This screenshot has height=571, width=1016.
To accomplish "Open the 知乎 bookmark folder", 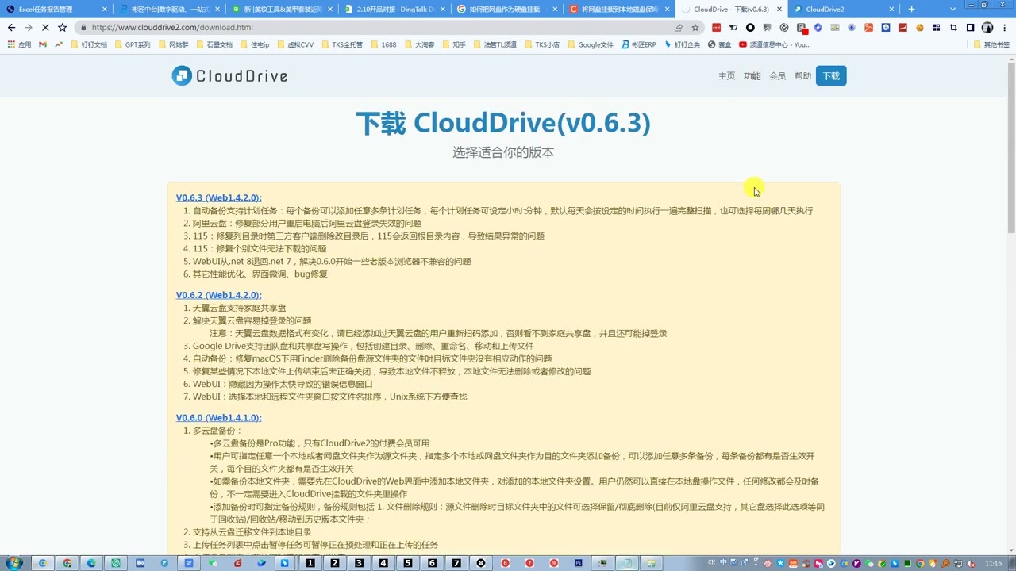I will 454,44.
